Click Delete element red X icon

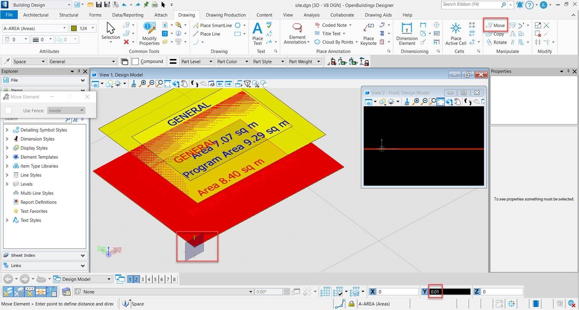(126, 42)
